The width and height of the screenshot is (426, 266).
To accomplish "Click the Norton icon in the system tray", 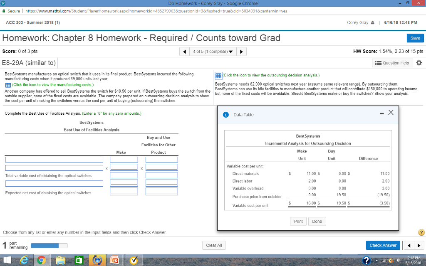I will tap(390, 261).
